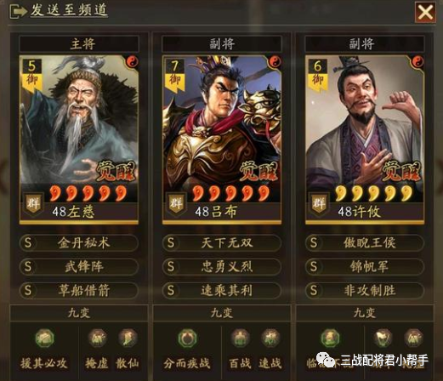
Task: Open the 傲睨王侯 skill of 许攸
Action: (x=365, y=243)
